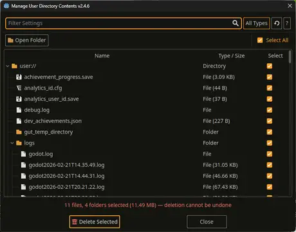Click the config icon of analytics_id.cfg
The height and width of the screenshot is (232, 296).
pos(19,88)
